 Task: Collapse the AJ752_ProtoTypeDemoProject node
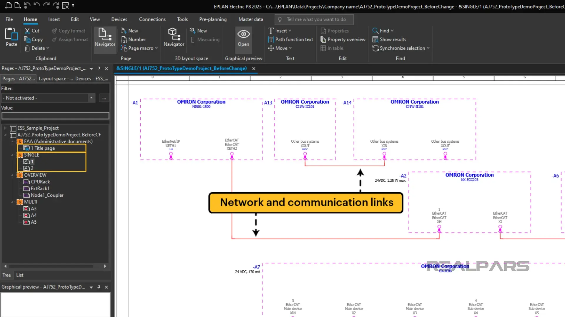click(5, 135)
